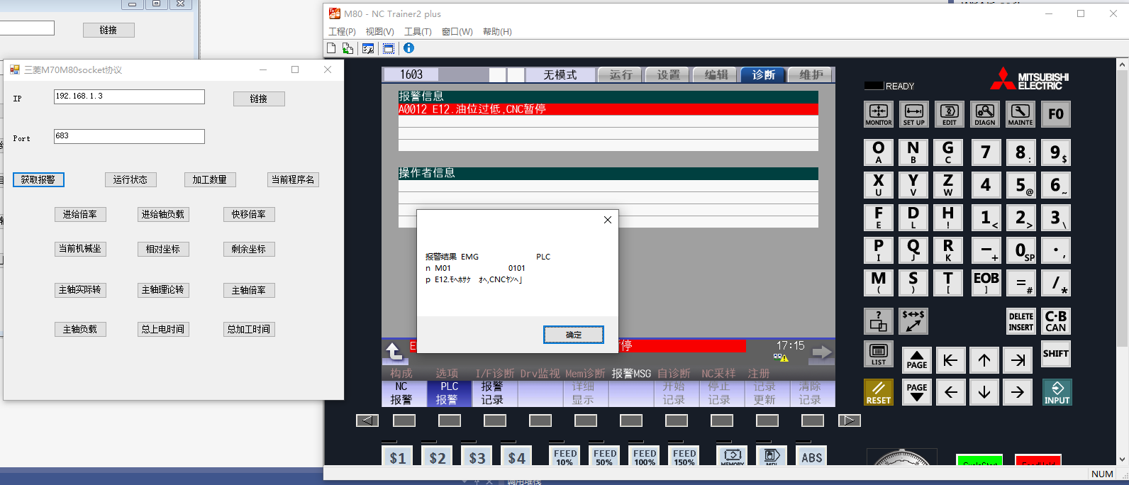Click the NC Trainer vertical scrollbar down arrow
The image size is (1129, 485).
click(1122, 459)
